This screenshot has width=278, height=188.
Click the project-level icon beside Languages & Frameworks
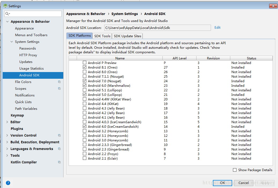[60, 149]
